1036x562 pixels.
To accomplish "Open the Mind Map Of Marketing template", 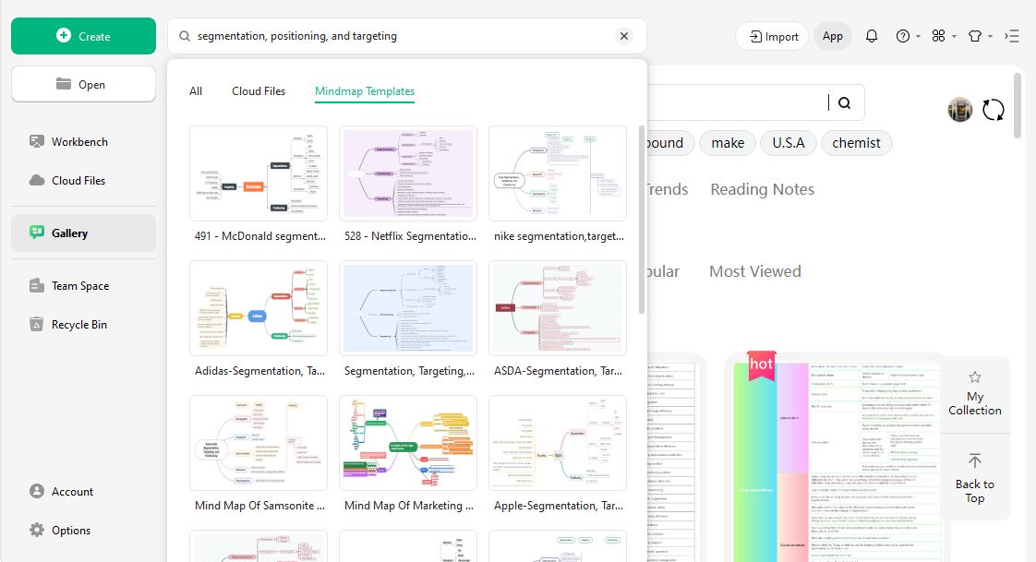I will tap(408, 443).
